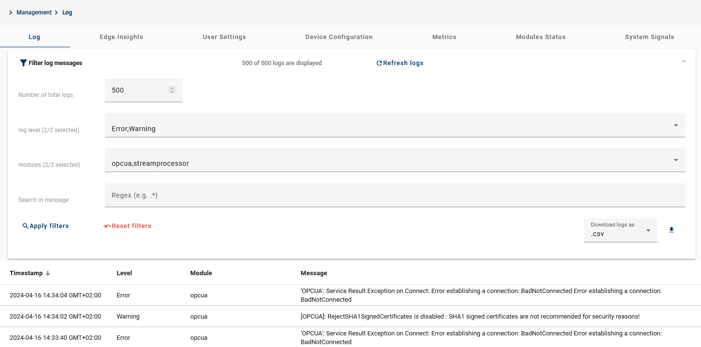The height and width of the screenshot is (347, 701).
Task: Focus the Search in message regex field
Action: pos(395,195)
